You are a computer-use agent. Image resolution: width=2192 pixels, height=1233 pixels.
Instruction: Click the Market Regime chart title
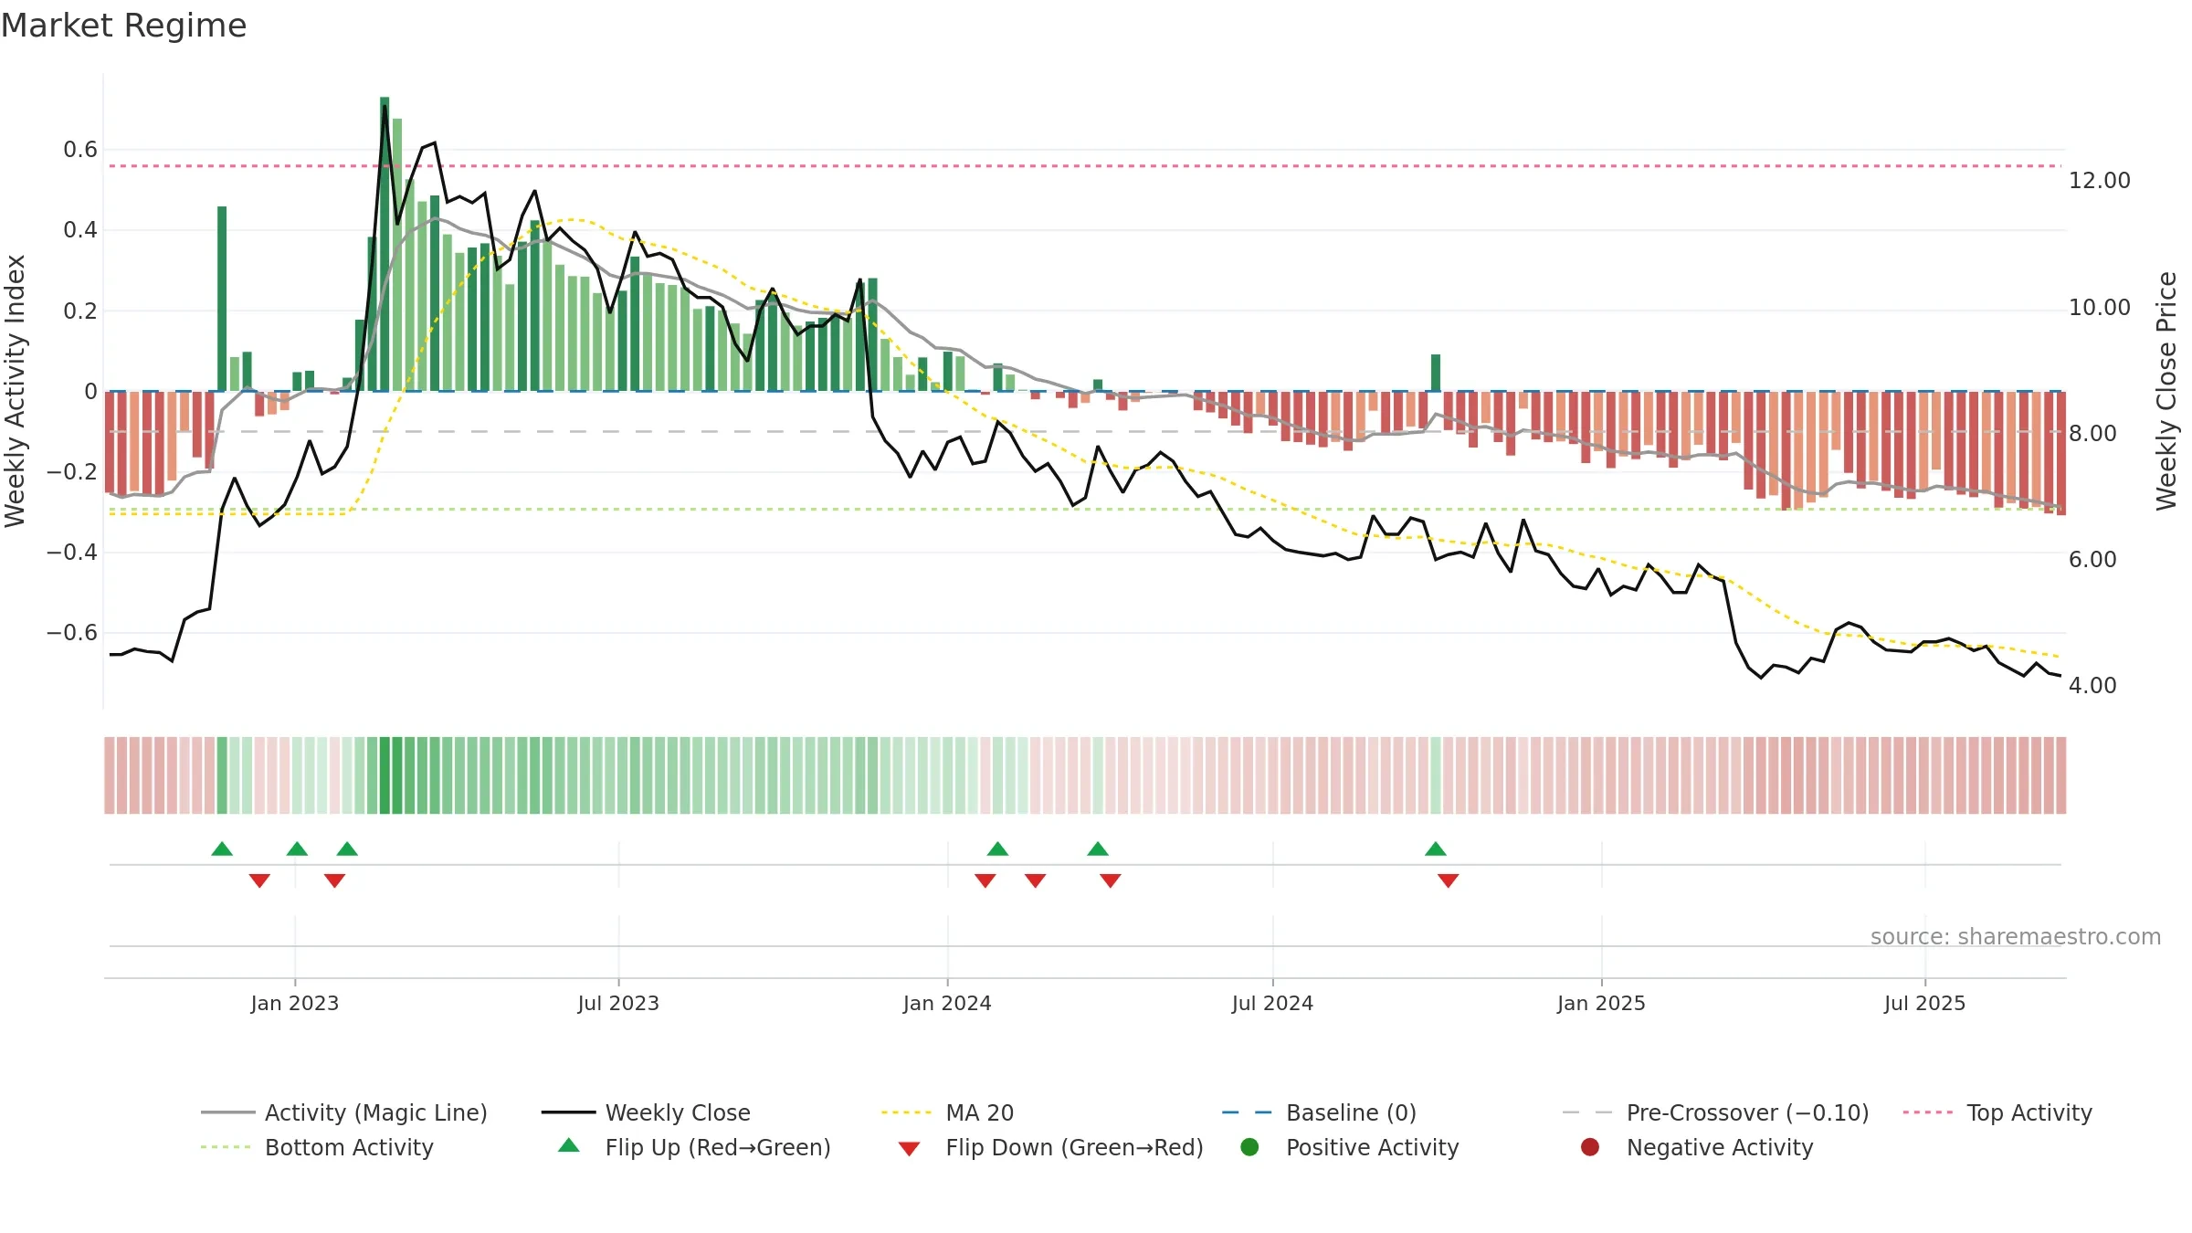tap(123, 26)
